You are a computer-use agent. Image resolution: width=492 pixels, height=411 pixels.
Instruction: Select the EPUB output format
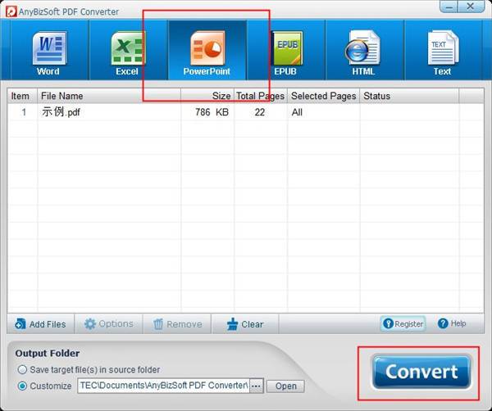[x=286, y=50]
